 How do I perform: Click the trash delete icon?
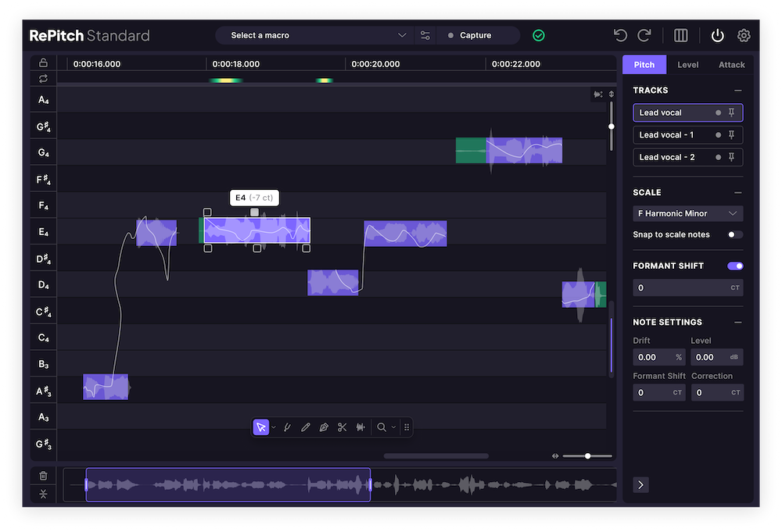pyautogui.click(x=43, y=475)
